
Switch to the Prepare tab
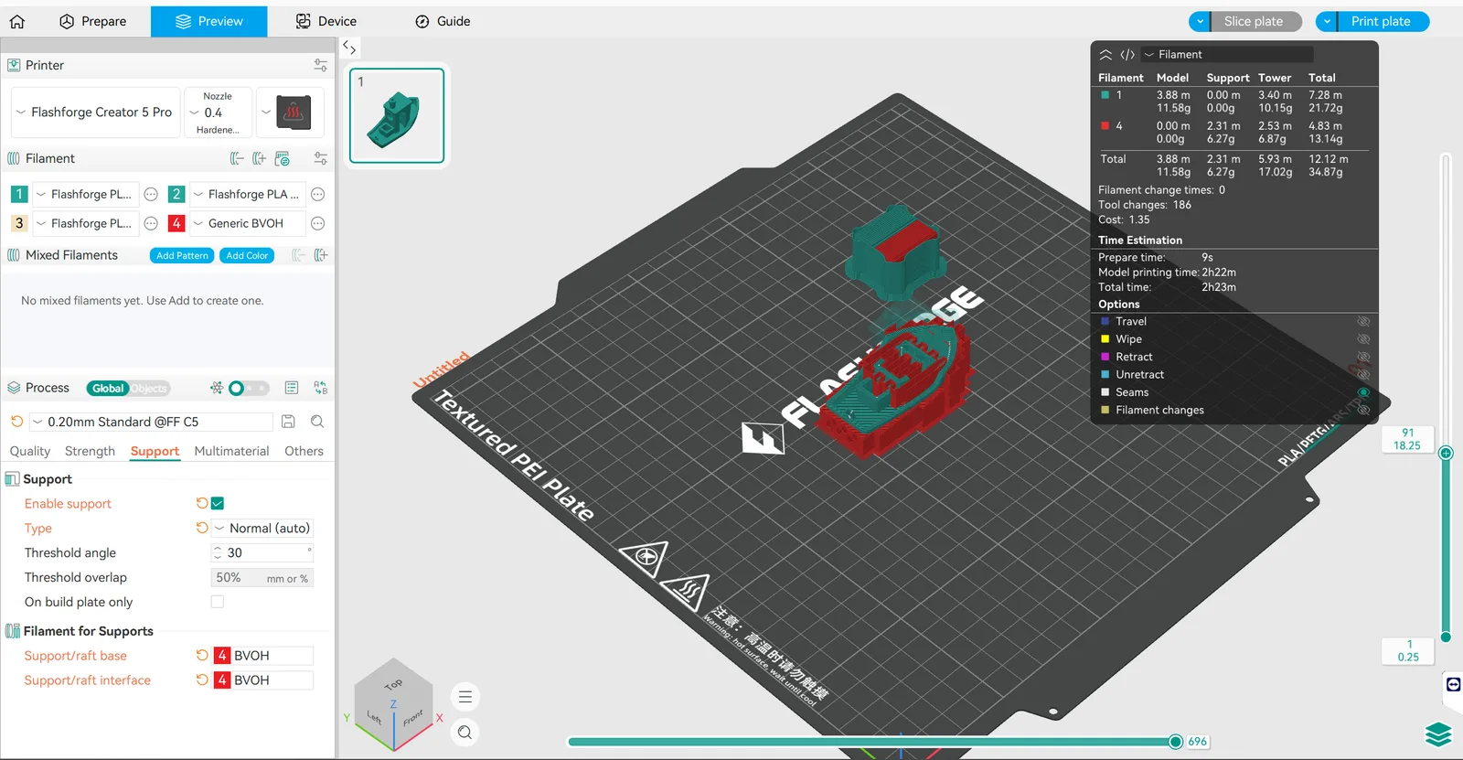92,21
